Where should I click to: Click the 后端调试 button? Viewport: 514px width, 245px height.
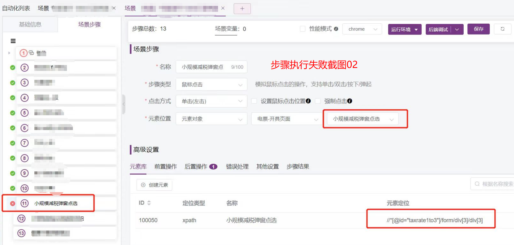(x=438, y=29)
